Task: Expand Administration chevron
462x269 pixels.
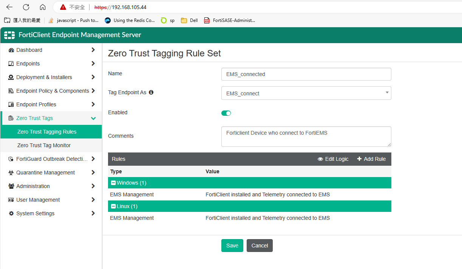Action: point(93,186)
